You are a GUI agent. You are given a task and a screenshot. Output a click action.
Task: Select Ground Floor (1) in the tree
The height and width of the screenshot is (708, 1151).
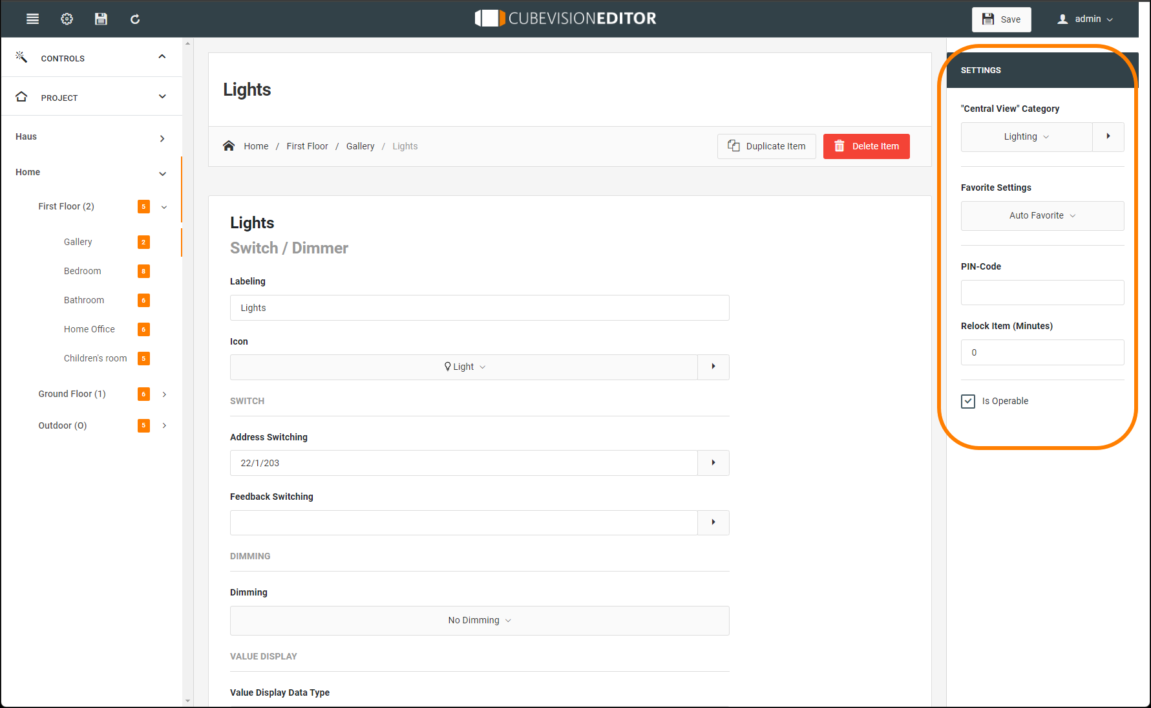pyautogui.click(x=72, y=394)
